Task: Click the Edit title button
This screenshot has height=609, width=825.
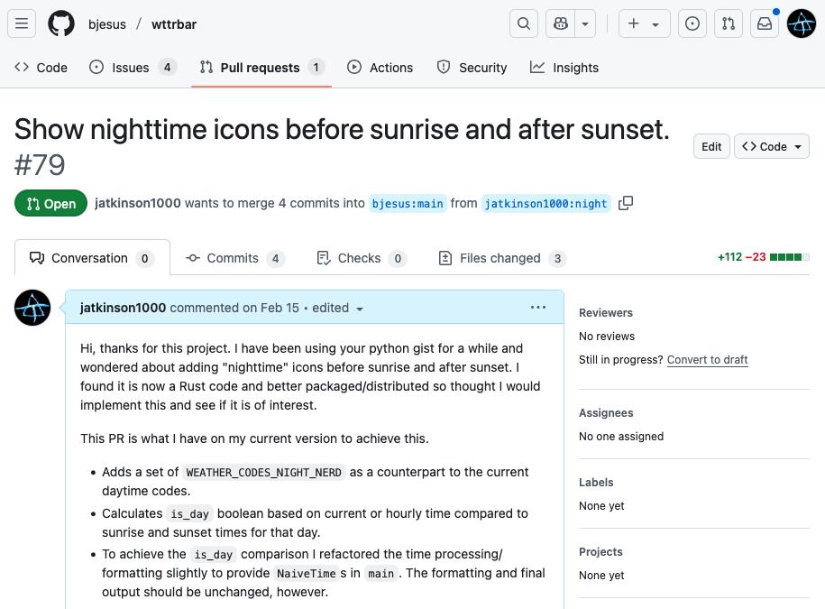Action: [711, 146]
